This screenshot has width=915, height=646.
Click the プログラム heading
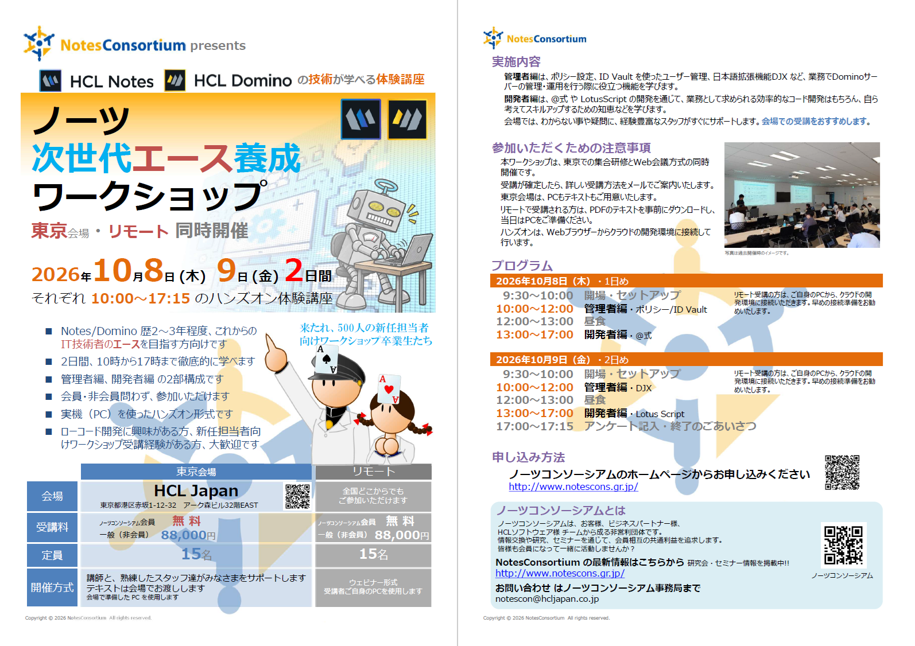522,266
